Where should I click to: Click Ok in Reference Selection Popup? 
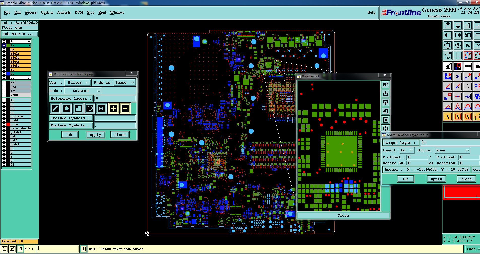pyautogui.click(x=70, y=135)
